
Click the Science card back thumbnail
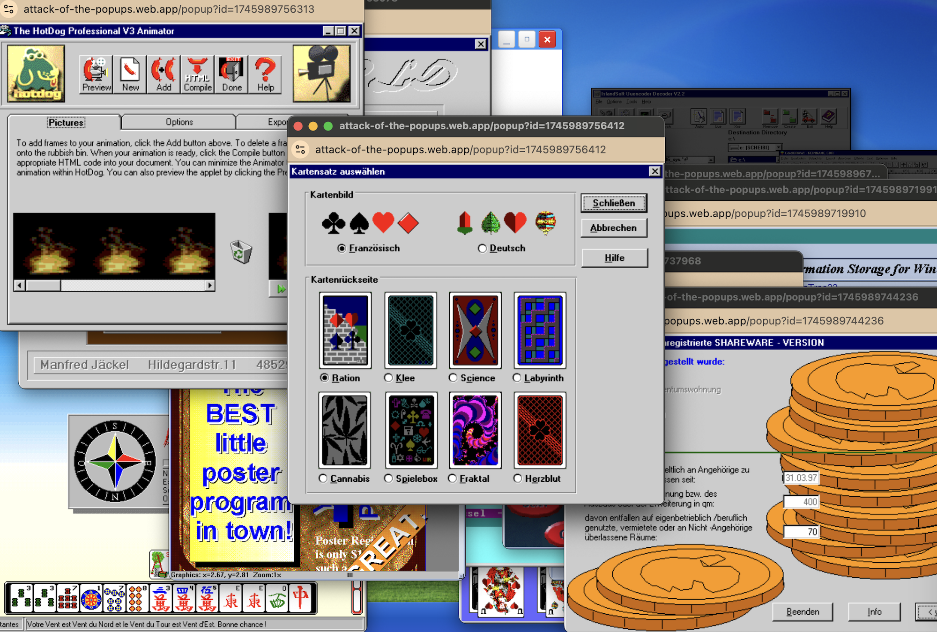pyautogui.click(x=475, y=330)
